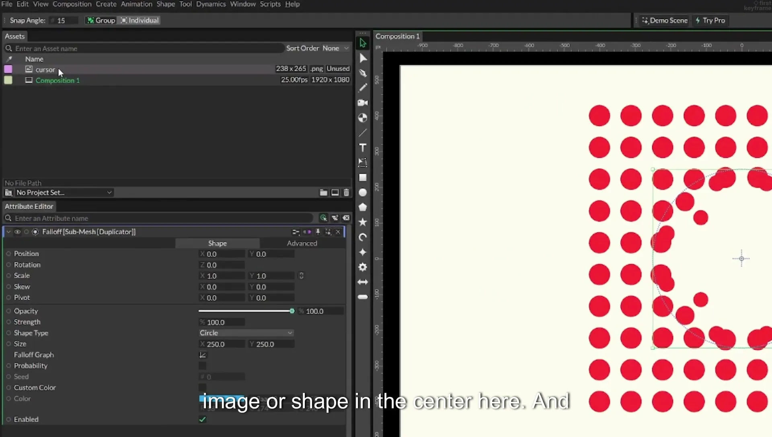Adjust the Opacity slider handle
This screenshot has height=437, width=772.
(x=292, y=311)
